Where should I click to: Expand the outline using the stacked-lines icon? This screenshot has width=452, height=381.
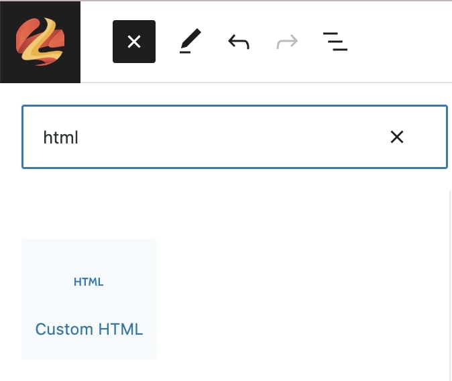335,42
